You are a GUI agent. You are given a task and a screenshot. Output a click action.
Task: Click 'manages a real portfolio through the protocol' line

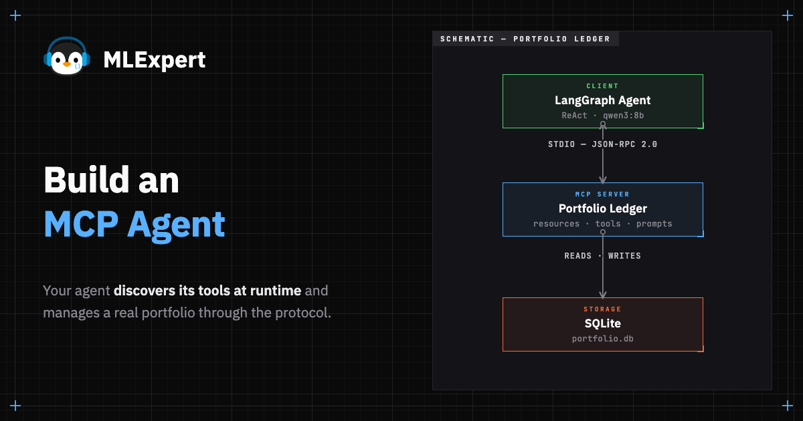pyautogui.click(x=187, y=313)
